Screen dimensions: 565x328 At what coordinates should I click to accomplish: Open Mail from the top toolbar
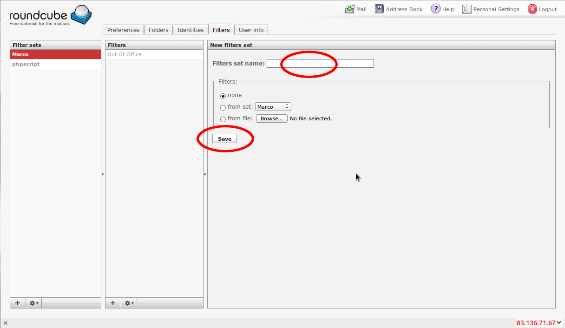click(356, 9)
